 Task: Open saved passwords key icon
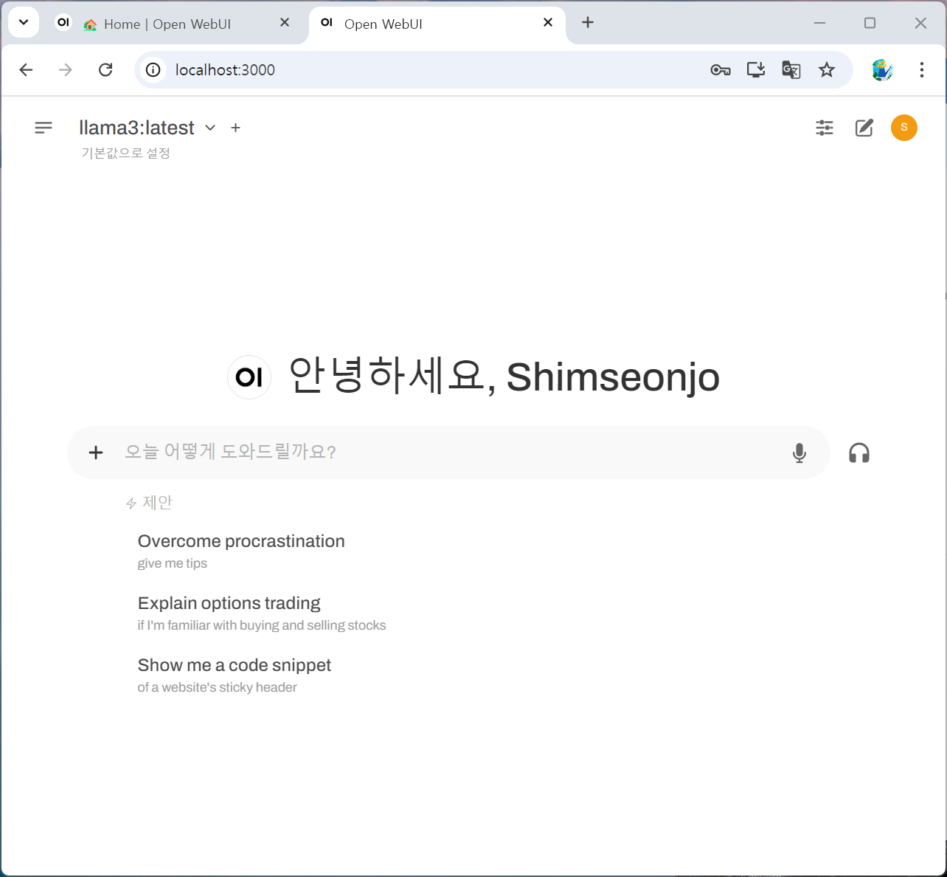(721, 70)
